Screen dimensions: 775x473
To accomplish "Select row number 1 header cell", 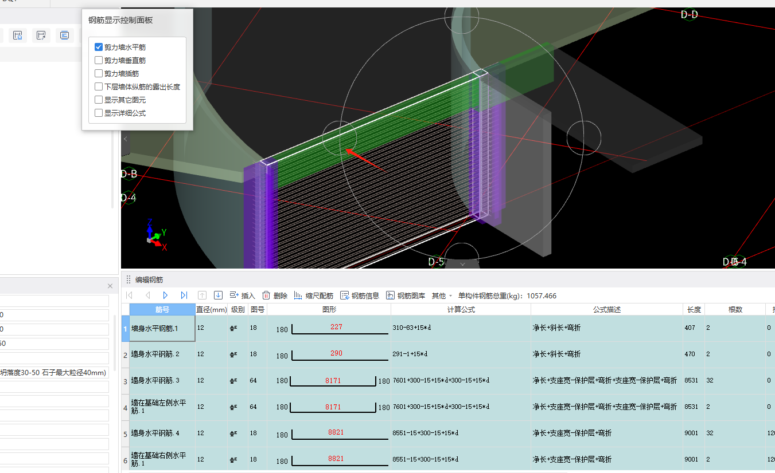I will [x=125, y=329].
